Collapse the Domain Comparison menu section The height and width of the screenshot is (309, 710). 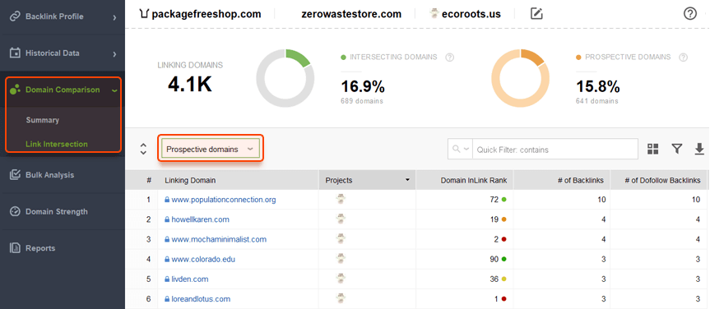[x=114, y=90]
